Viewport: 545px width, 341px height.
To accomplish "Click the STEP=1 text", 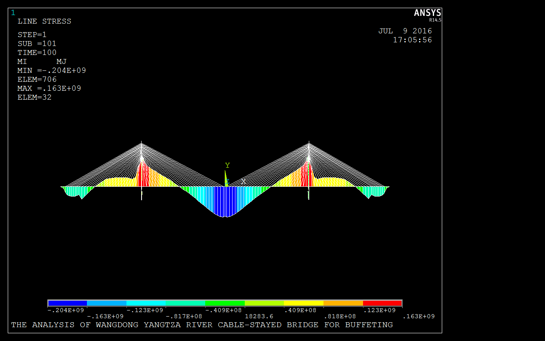I will point(32,35).
